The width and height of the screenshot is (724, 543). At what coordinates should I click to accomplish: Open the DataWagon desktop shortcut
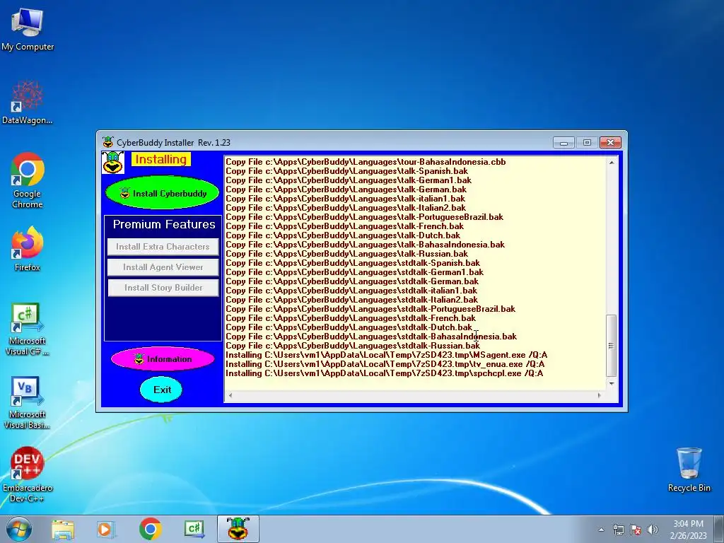point(28,102)
